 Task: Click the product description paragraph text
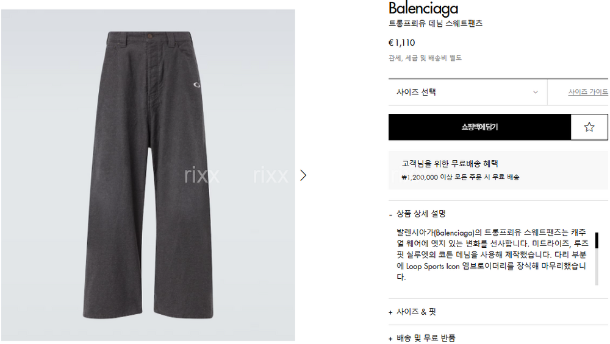click(x=492, y=254)
